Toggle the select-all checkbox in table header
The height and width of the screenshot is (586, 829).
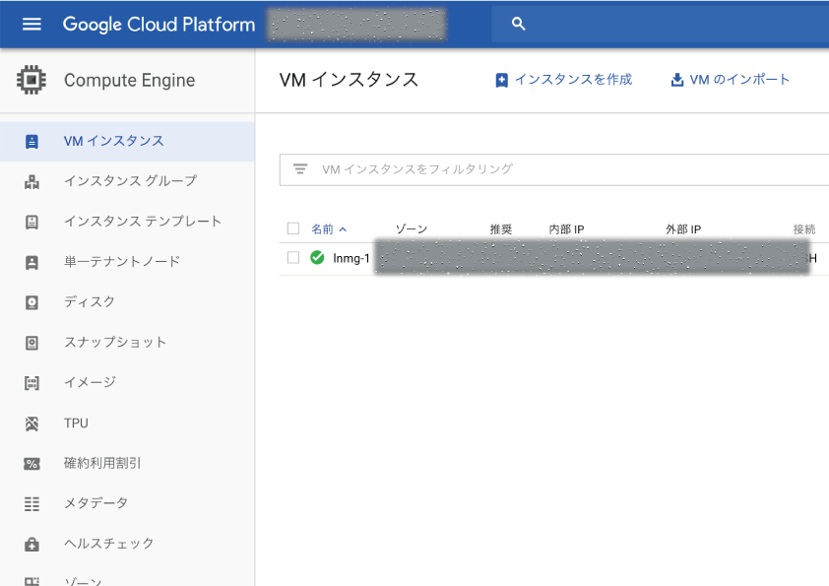pyautogui.click(x=293, y=228)
